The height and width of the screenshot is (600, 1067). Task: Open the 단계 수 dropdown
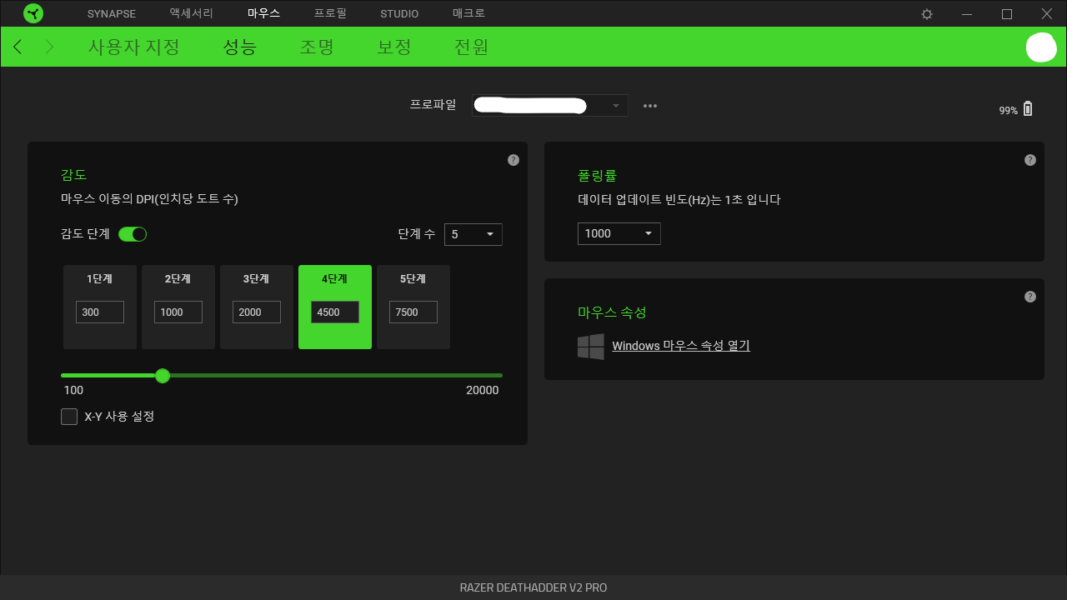(x=473, y=234)
